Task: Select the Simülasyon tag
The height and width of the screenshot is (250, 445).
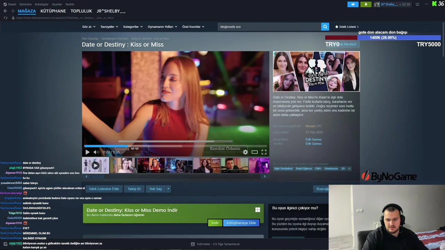Action: (x=331, y=168)
